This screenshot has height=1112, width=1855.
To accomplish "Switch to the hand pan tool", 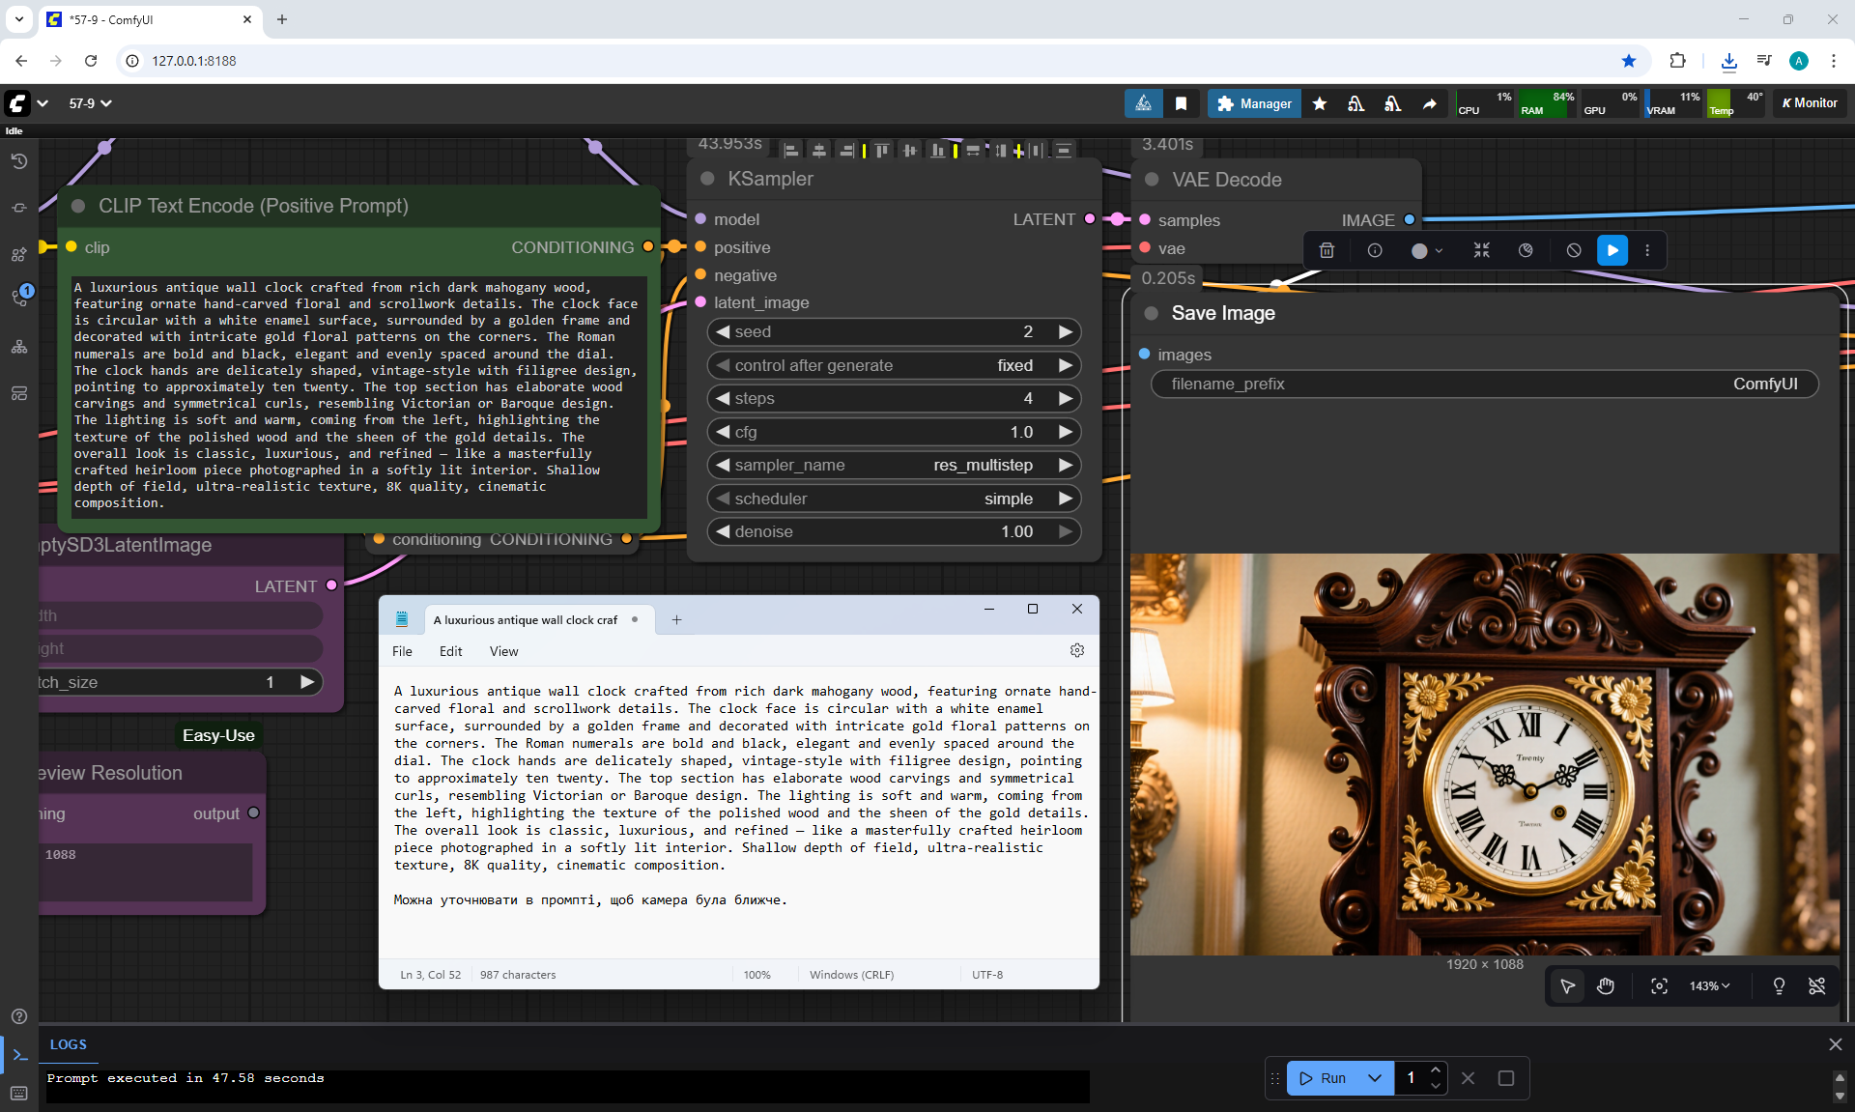I will coord(1606,985).
